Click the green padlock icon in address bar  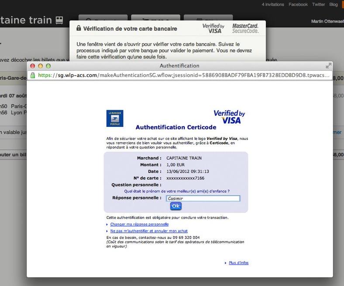point(33,75)
